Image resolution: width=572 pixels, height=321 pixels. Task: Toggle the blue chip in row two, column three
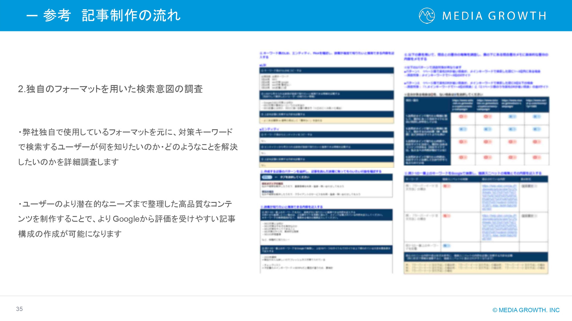[x=513, y=129]
